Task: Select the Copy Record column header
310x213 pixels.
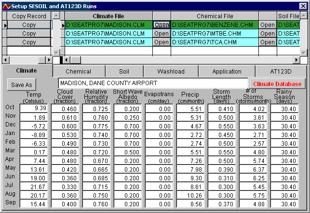Action: [29, 16]
